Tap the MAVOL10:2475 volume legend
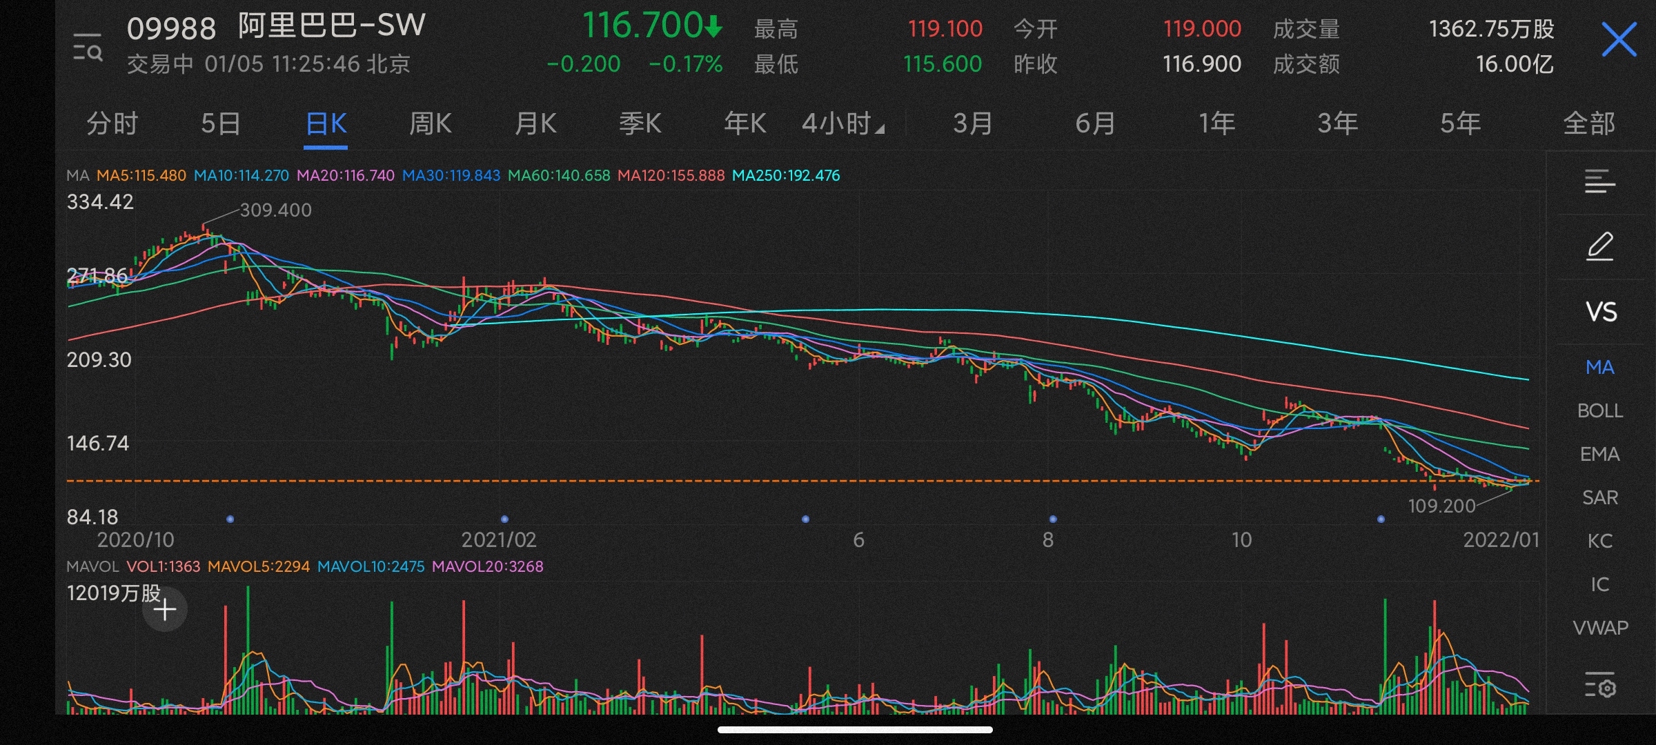The height and width of the screenshot is (745, 1656). 371,566
